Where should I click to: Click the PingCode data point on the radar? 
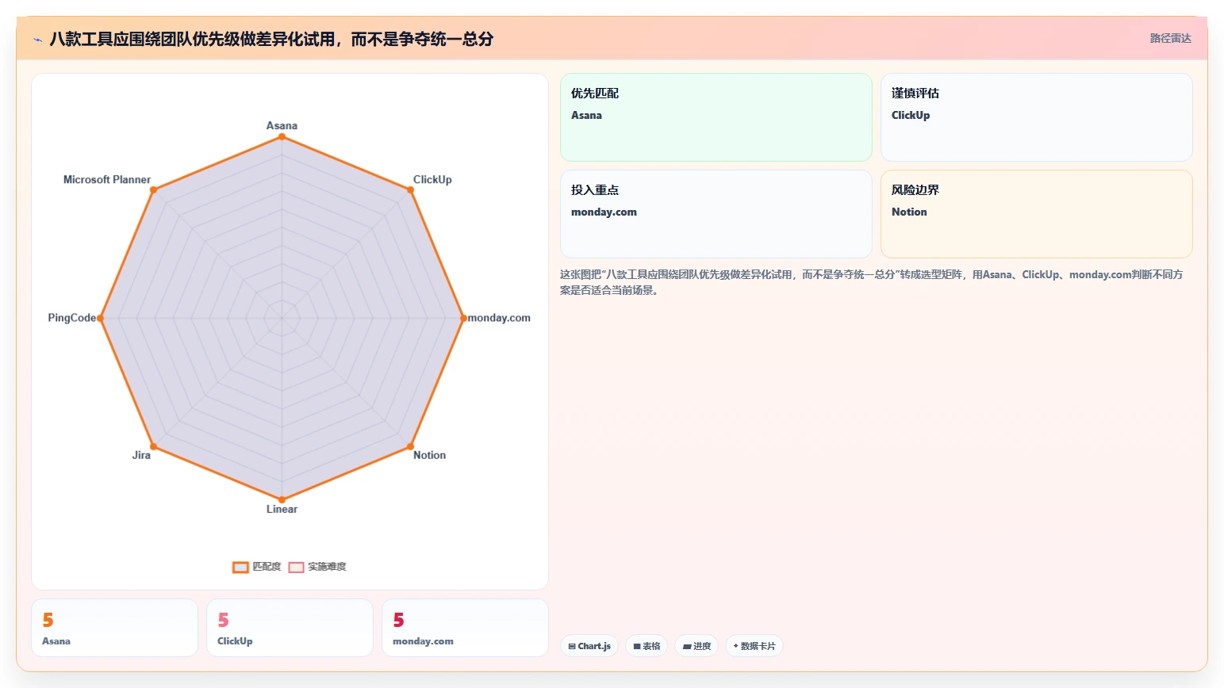click(x=100, y=318)
